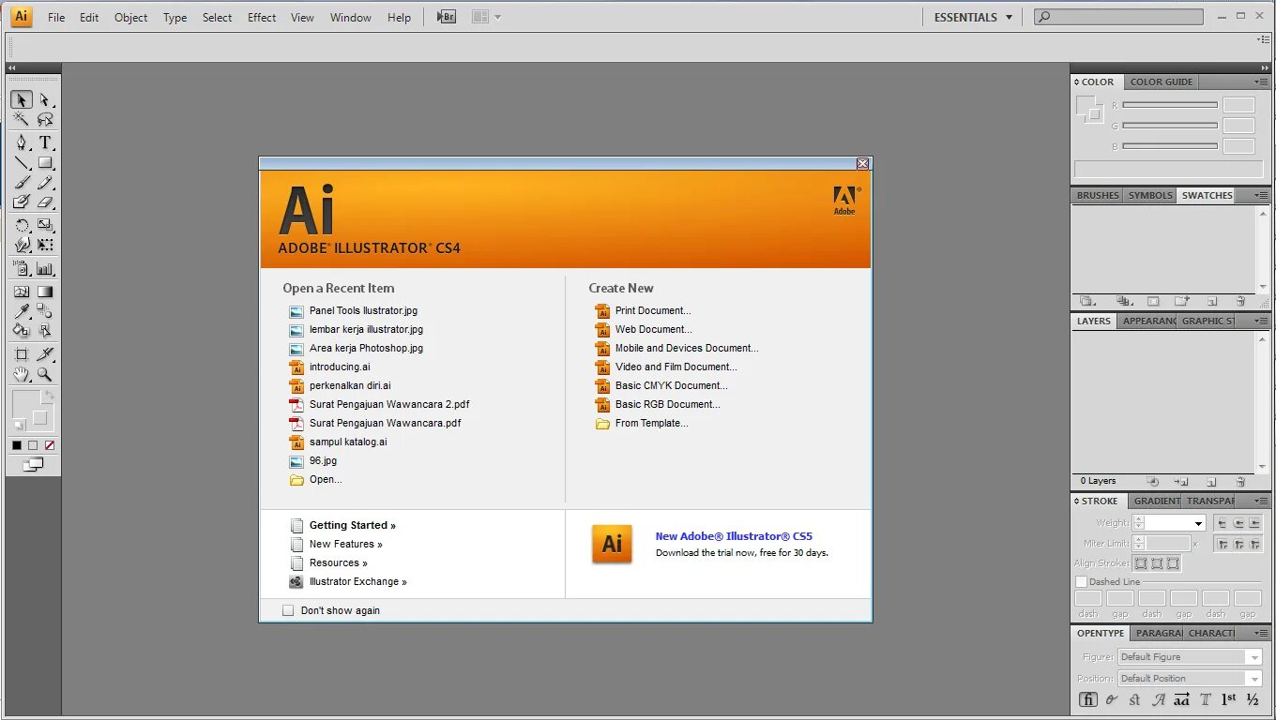Toggle the Swash OpenType button
Image resolution: width=1276 pixels, height=720 pixels.
[1159, 699]
